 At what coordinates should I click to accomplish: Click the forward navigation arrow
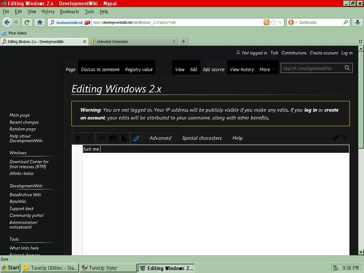pos(16,22)
